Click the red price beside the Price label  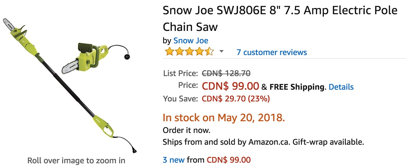pyautogui.click(x=230, y=86)
